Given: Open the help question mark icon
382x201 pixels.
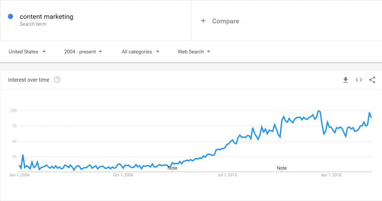Looking at the screenshot, I should (57, 80).
